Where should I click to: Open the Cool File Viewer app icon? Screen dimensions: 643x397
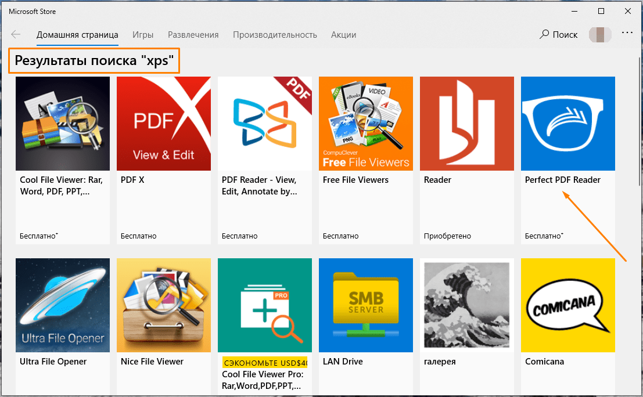pos(63,123)
